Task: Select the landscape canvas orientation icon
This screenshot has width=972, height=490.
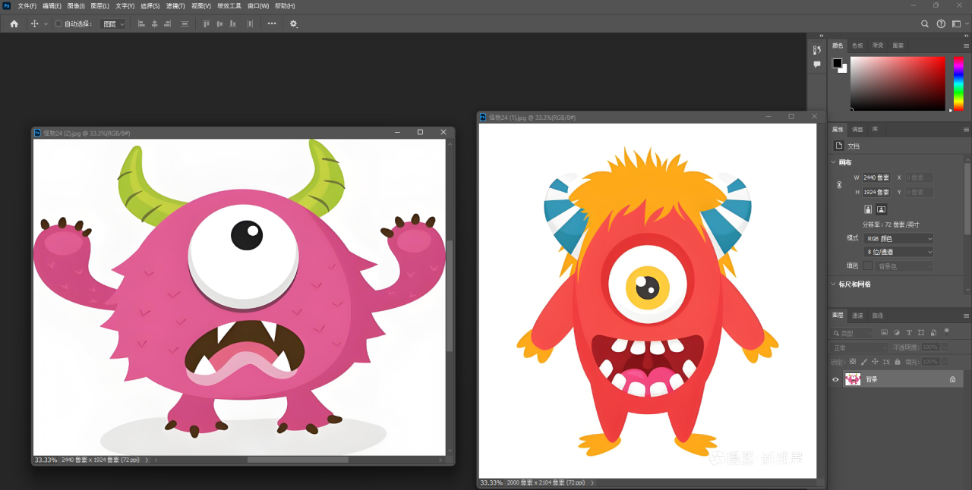Action: coord(882,209)
